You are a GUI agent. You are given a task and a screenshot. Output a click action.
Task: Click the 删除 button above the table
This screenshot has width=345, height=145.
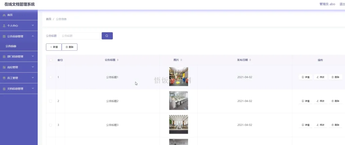tap(69, 47)
